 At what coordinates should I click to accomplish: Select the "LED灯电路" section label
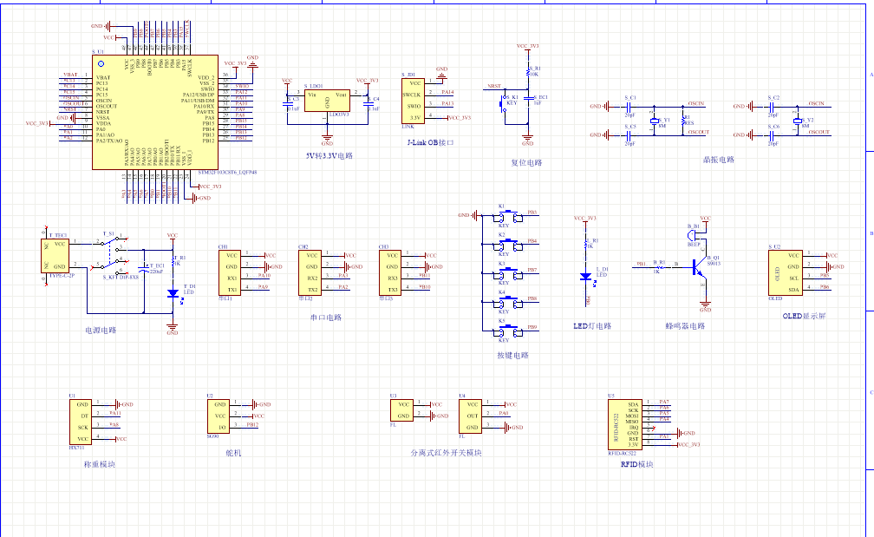(592, 326)
